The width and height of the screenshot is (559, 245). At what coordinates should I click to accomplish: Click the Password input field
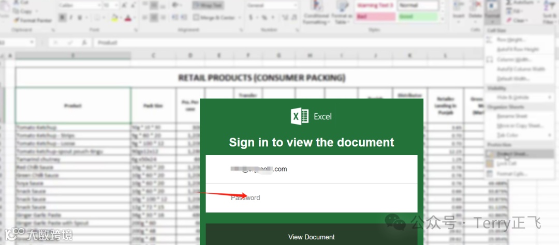(311, 198)
